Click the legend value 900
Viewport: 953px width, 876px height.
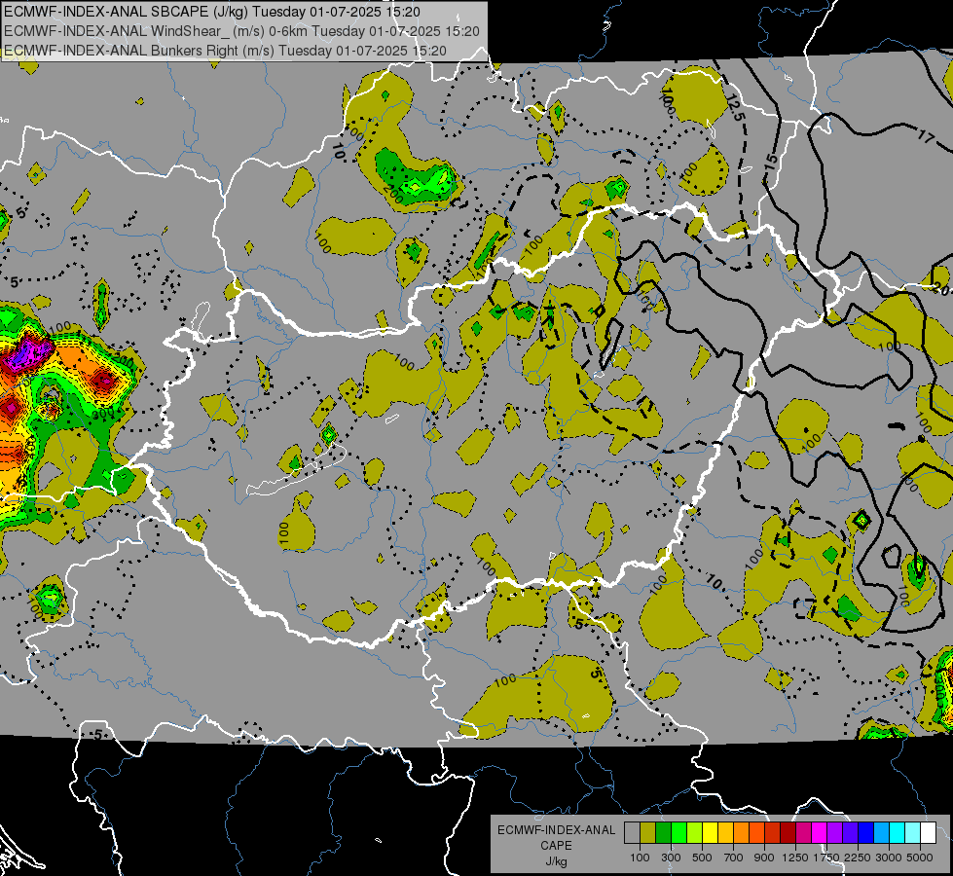[x=764, y=858]
